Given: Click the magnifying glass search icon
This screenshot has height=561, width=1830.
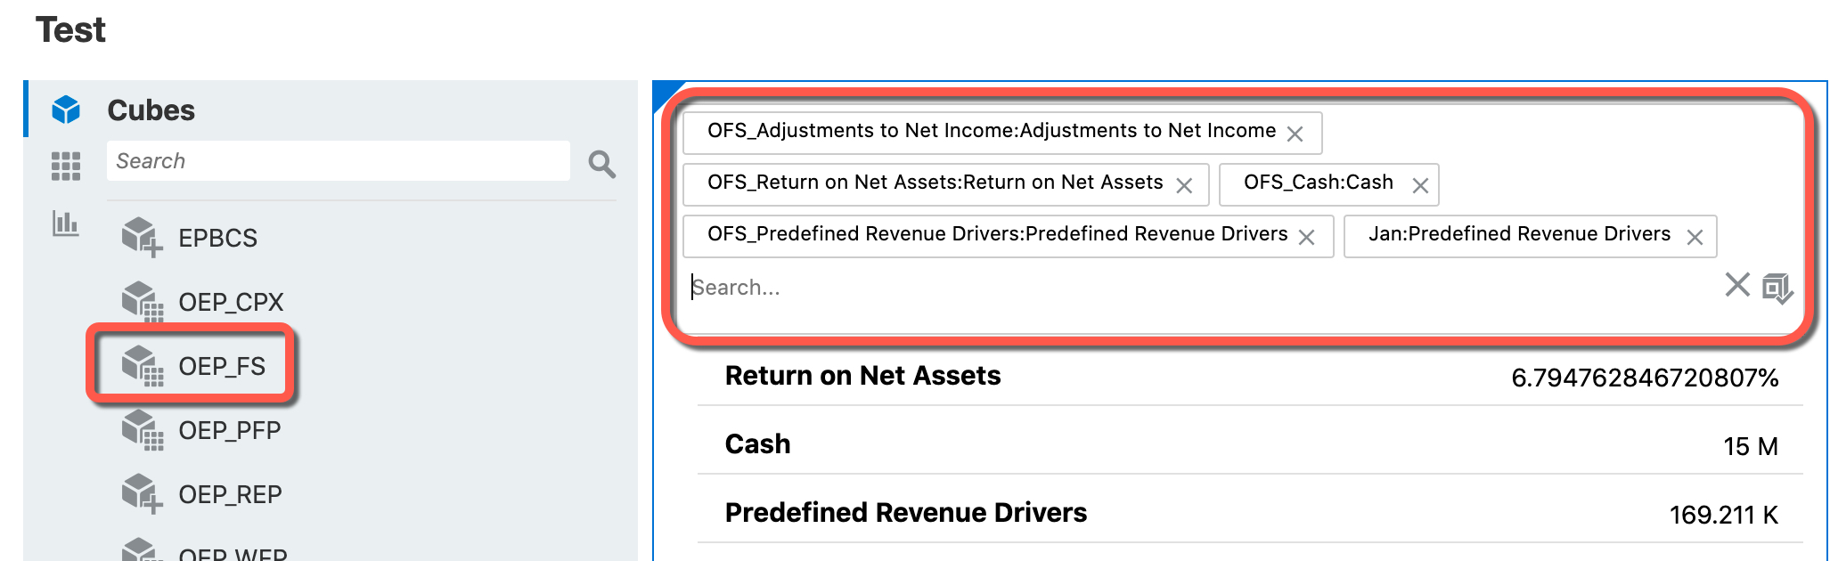Looking at the screenshot, I should click(601, 165).
